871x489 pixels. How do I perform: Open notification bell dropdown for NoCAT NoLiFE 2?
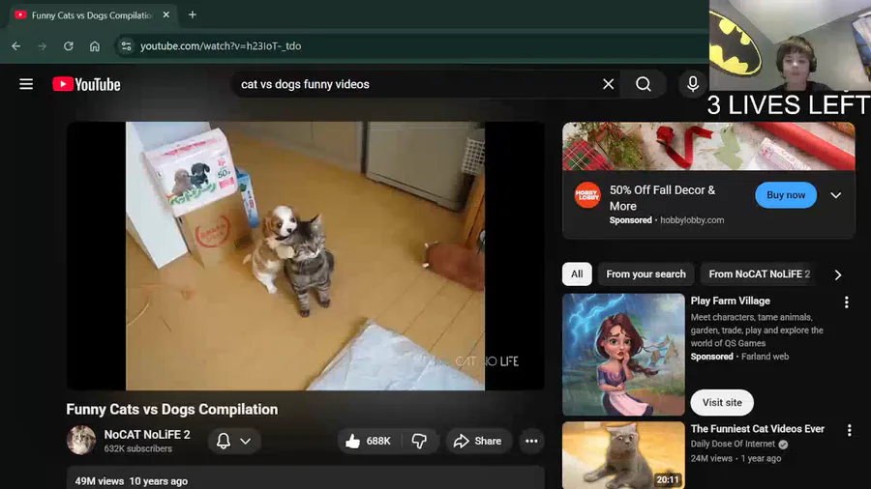coord(234,441)
